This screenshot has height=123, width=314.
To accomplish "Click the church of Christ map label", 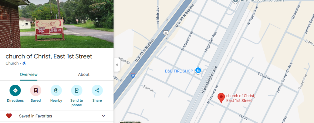I will click(240, 98).
